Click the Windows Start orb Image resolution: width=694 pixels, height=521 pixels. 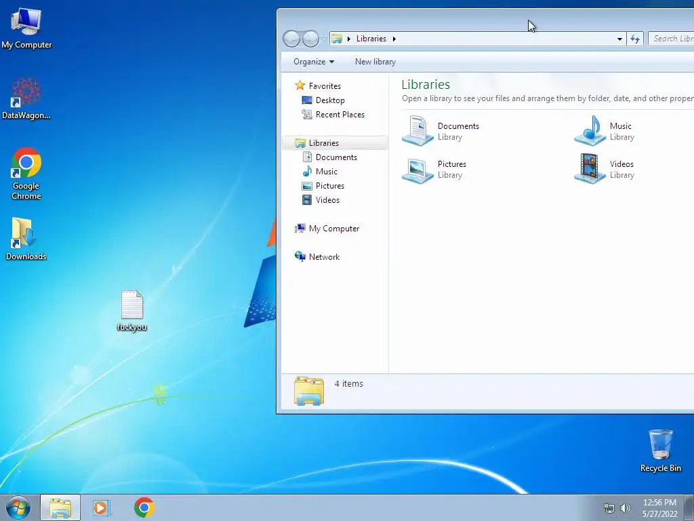coord(18,507)
